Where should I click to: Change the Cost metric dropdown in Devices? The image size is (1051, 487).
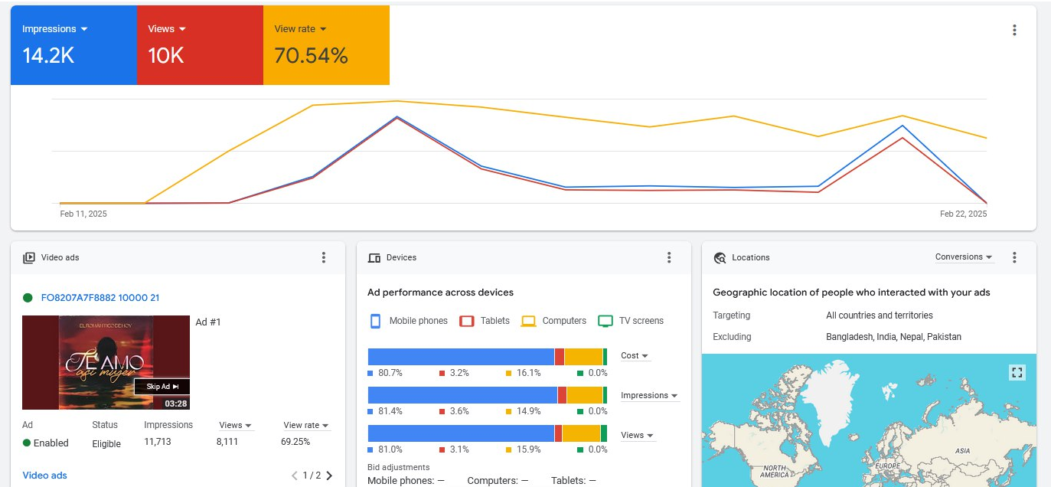(635, 356)
